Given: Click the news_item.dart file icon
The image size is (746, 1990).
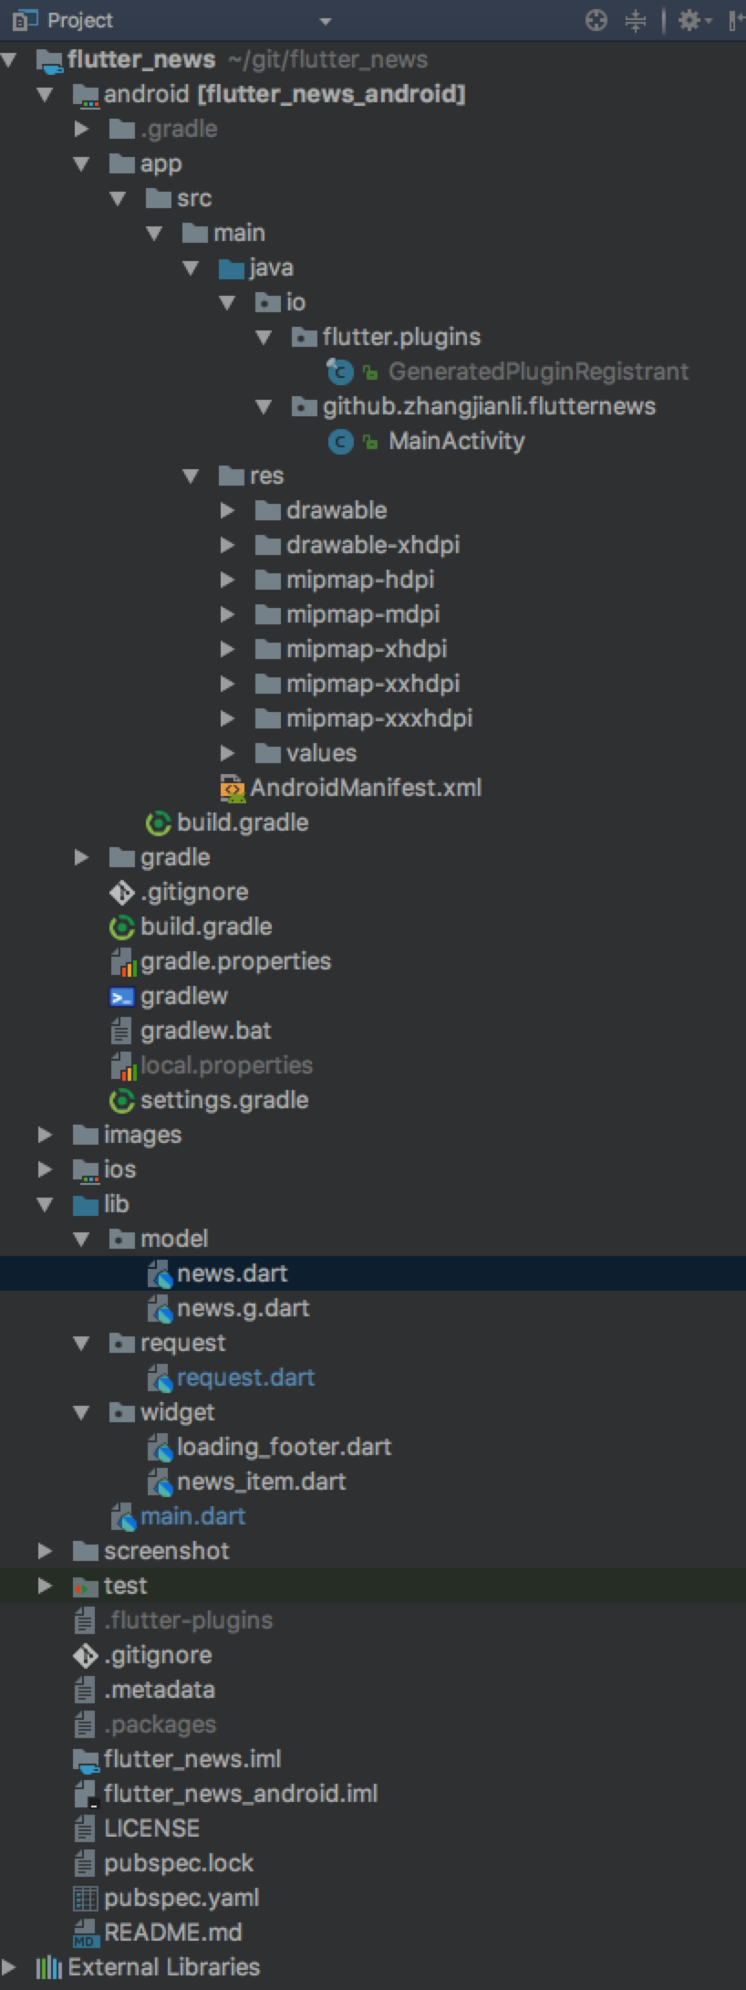Looking at the screenshot, I should 160,1482.
